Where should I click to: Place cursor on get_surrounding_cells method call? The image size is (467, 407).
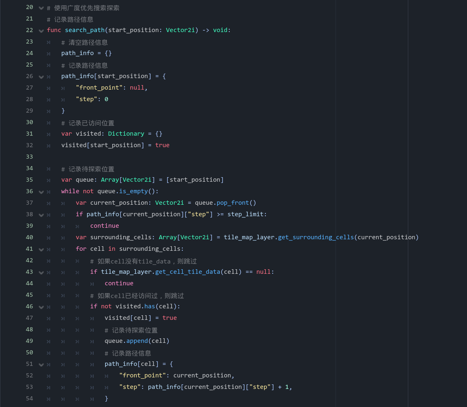click(315, 237)
